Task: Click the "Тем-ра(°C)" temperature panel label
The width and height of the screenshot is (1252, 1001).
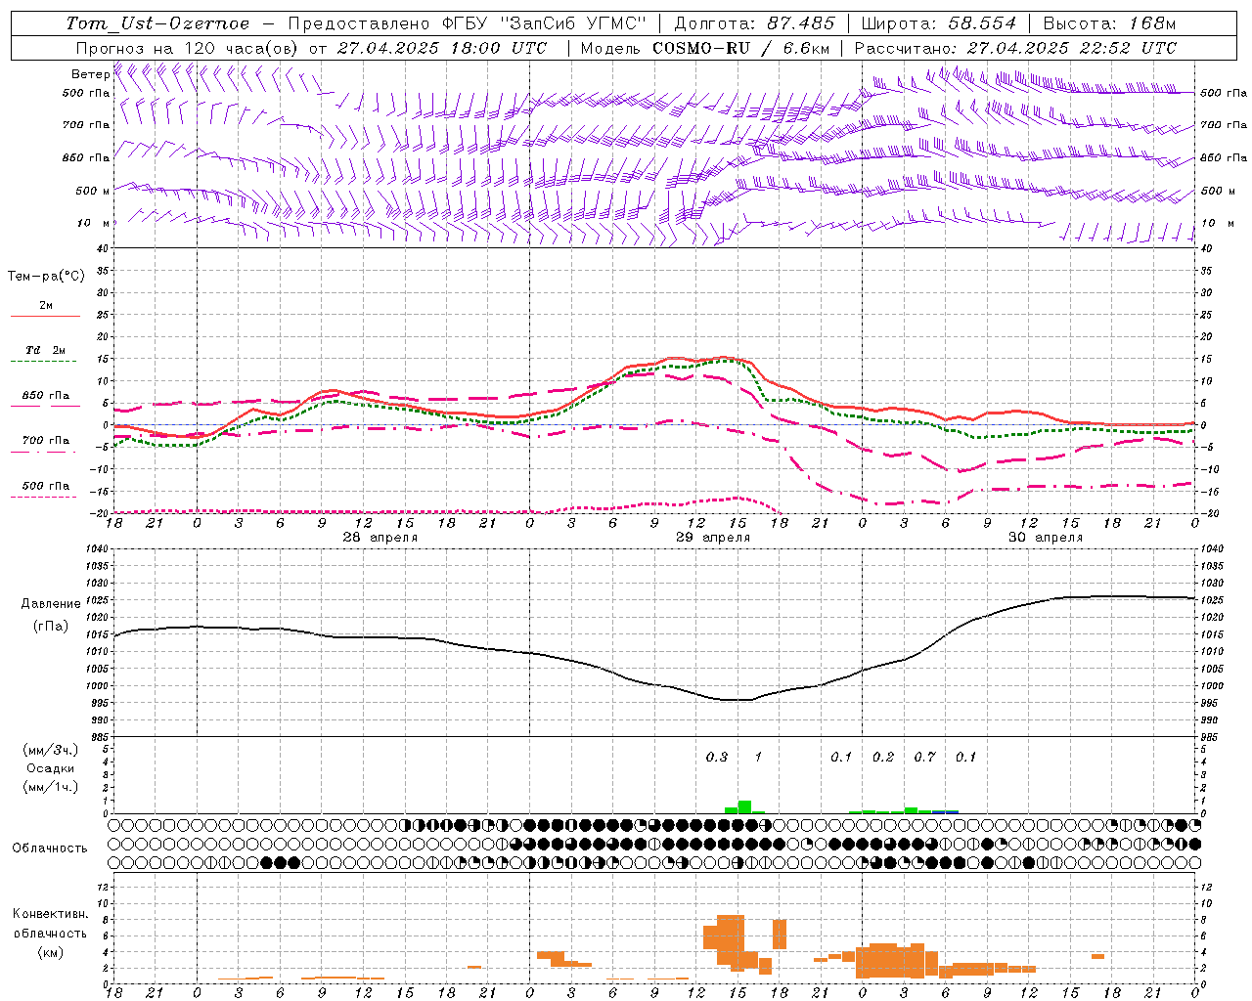Action: pyautogui.click(x=46, y=277)
